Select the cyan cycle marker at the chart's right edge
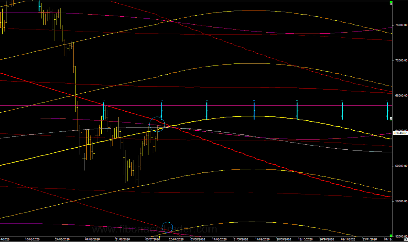Screen dimensions: 408x242 click(387, 109)
